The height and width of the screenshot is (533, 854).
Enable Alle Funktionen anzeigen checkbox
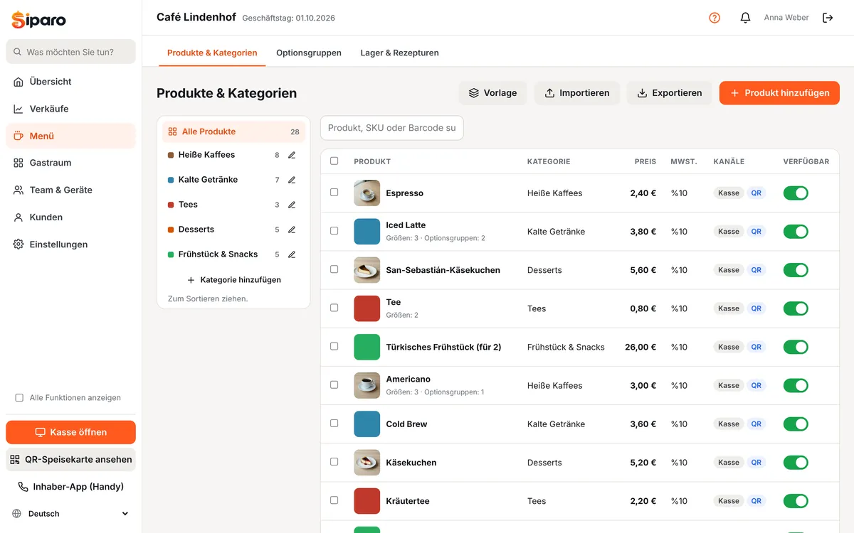pyautogui.click(x=19, y=398)
